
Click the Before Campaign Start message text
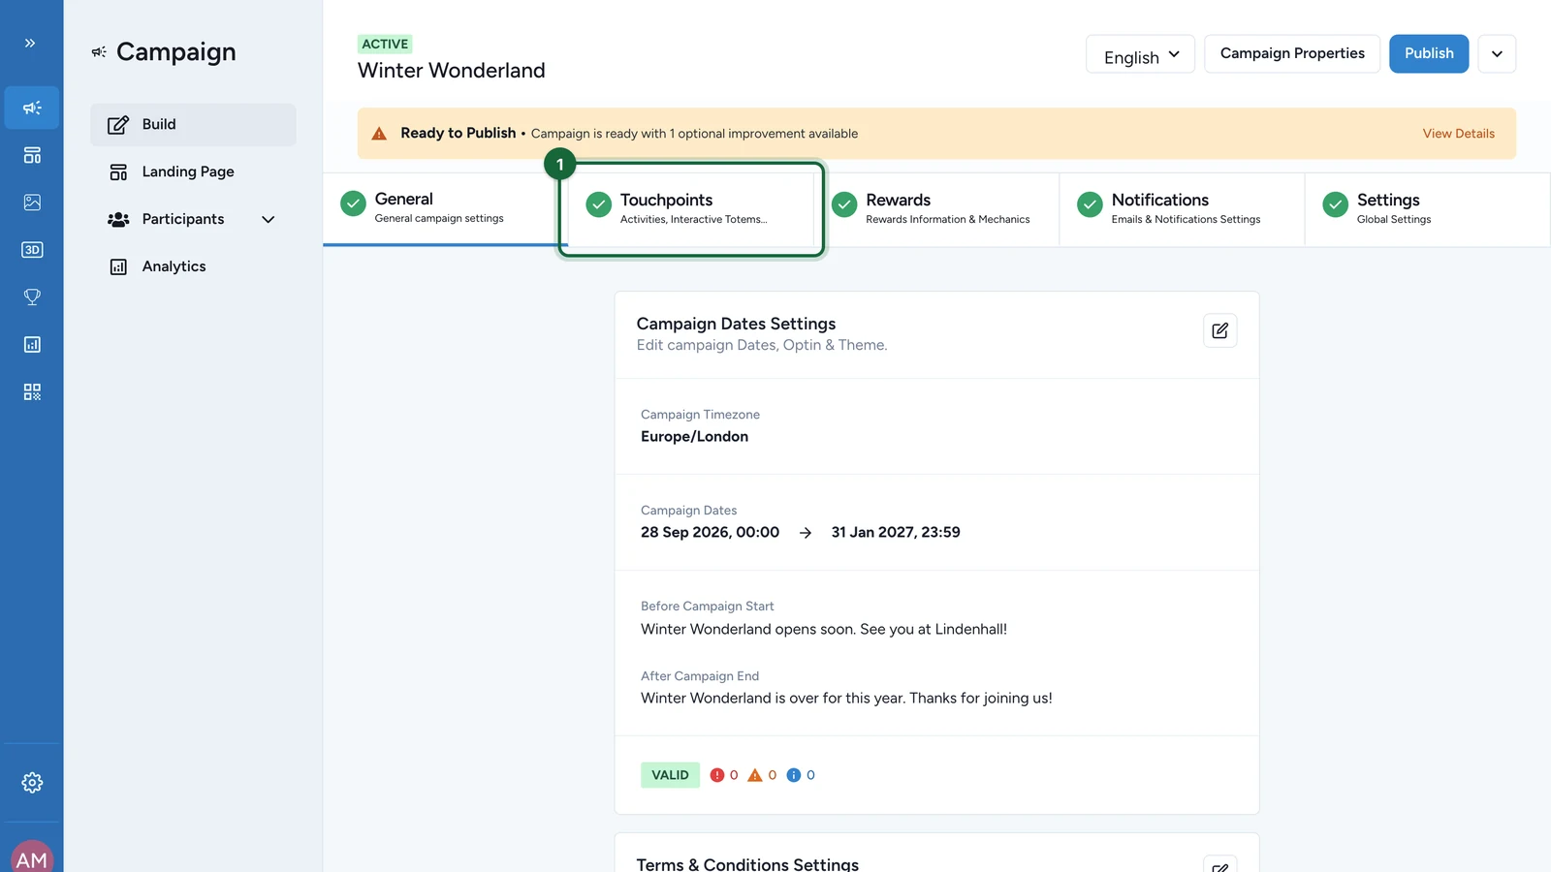coord(824,630)
